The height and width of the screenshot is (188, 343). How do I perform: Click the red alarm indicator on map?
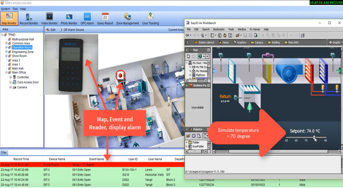tap(120, 75)
